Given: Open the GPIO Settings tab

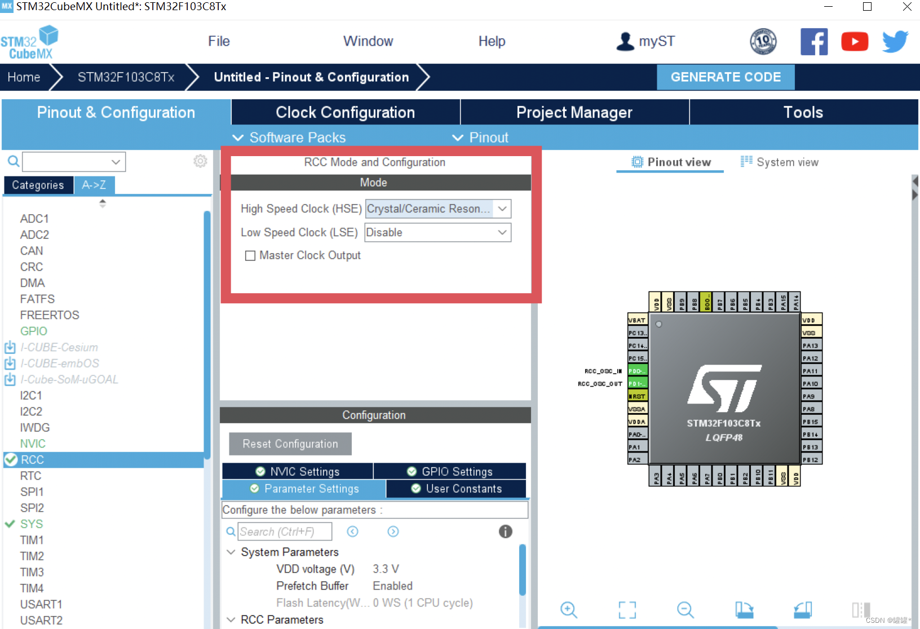Looking at the screenshot, I should click(450, 471).
